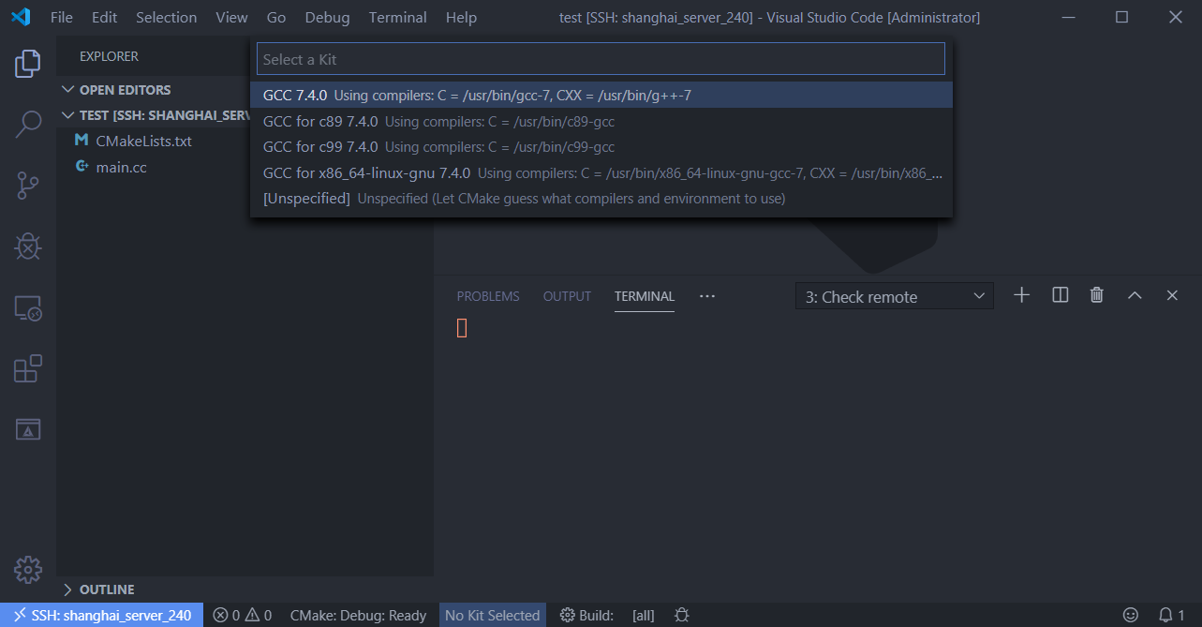1202x627 pixels.
Task: Minimize the VS Code window
Action: (1068, 17)
